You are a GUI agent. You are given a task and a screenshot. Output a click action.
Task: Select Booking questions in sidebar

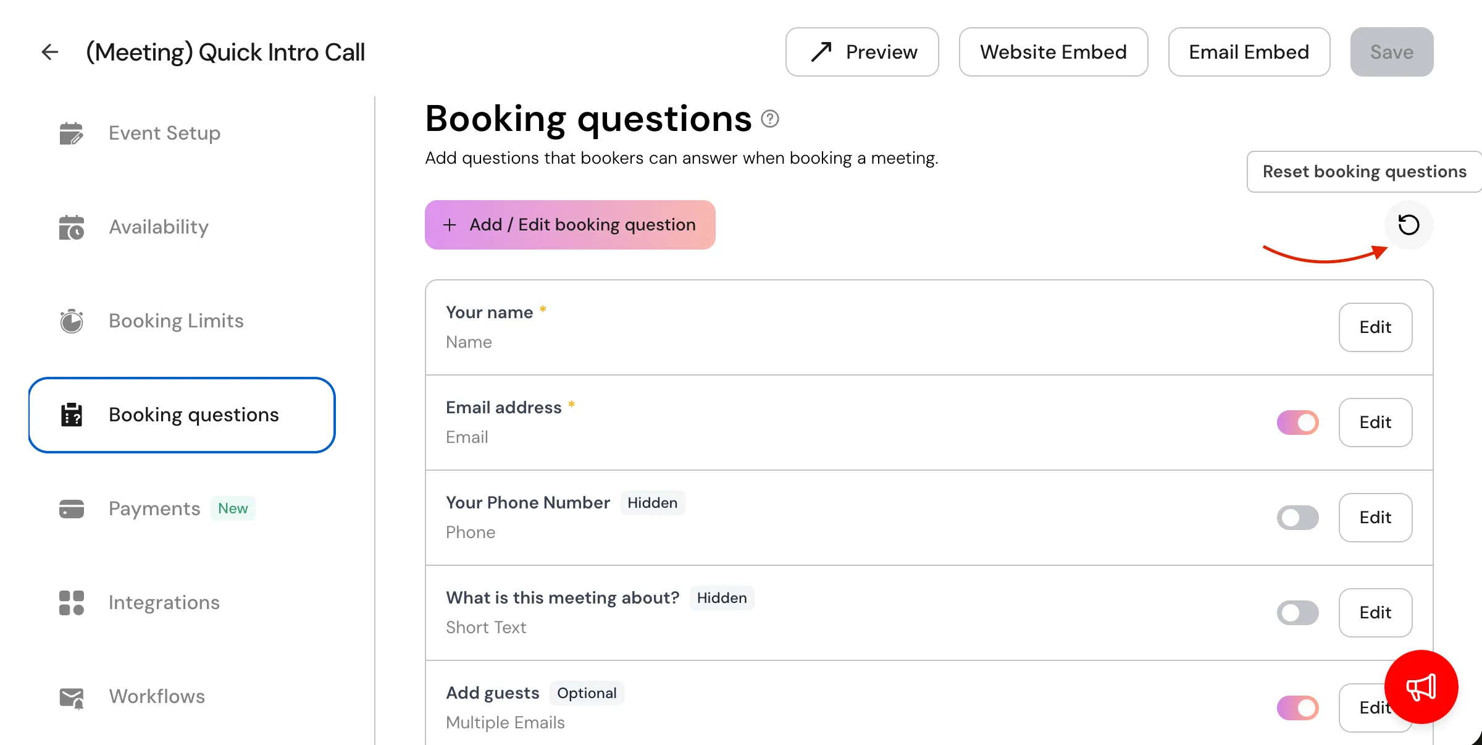click(182, 415)
